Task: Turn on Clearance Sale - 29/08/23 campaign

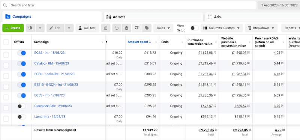Action: [22, 106]
